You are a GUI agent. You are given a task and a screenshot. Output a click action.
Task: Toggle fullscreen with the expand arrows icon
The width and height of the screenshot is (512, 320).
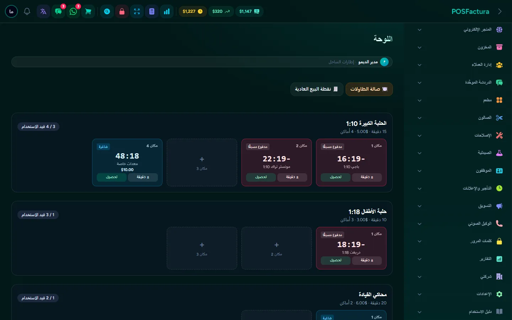click(137, 11)
